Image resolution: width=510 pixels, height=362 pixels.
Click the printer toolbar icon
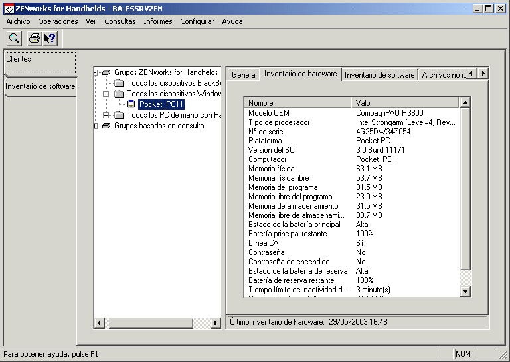tap(35, 39)
